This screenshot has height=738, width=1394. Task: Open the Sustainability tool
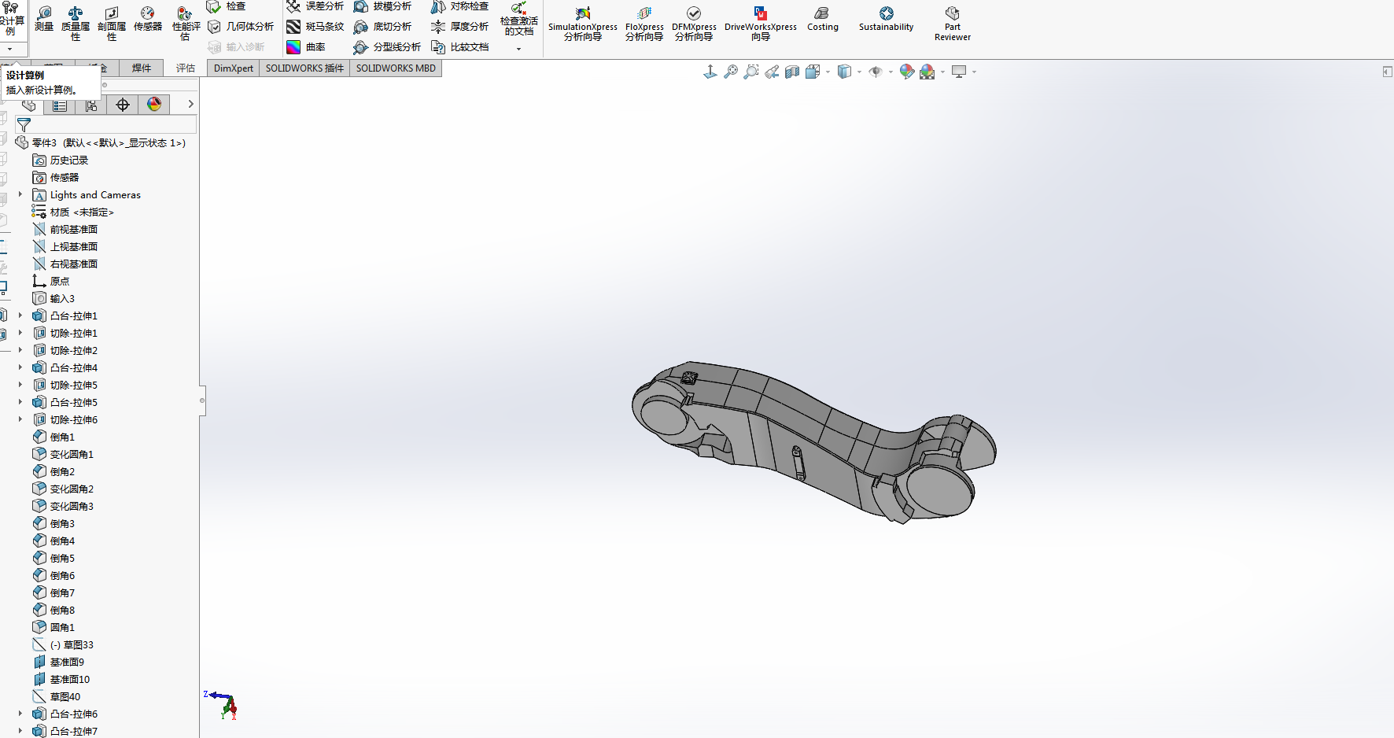pyautogui.click(x=887, y=19)
